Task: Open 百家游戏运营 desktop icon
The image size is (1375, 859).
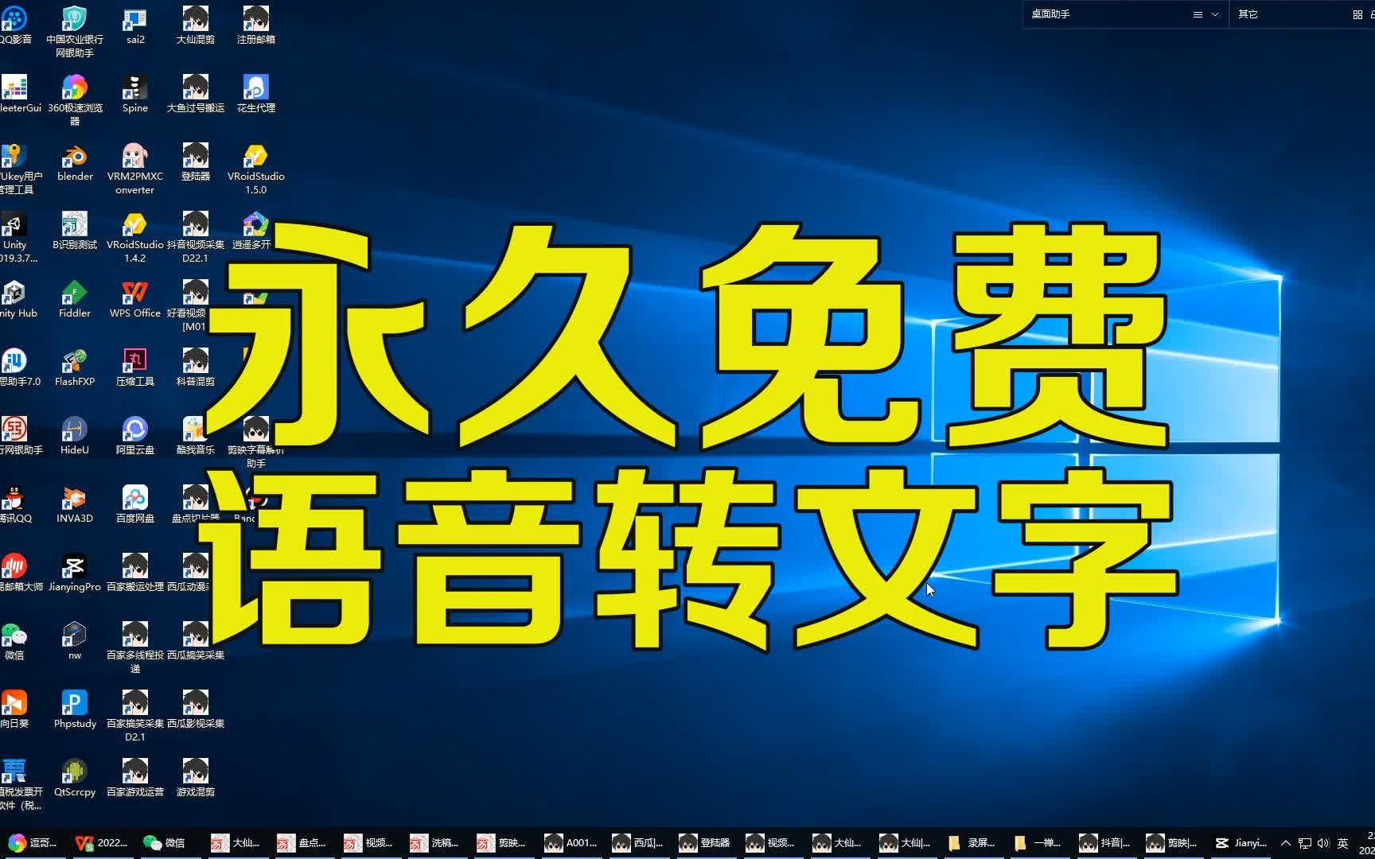Action: (x=135, y=779)
